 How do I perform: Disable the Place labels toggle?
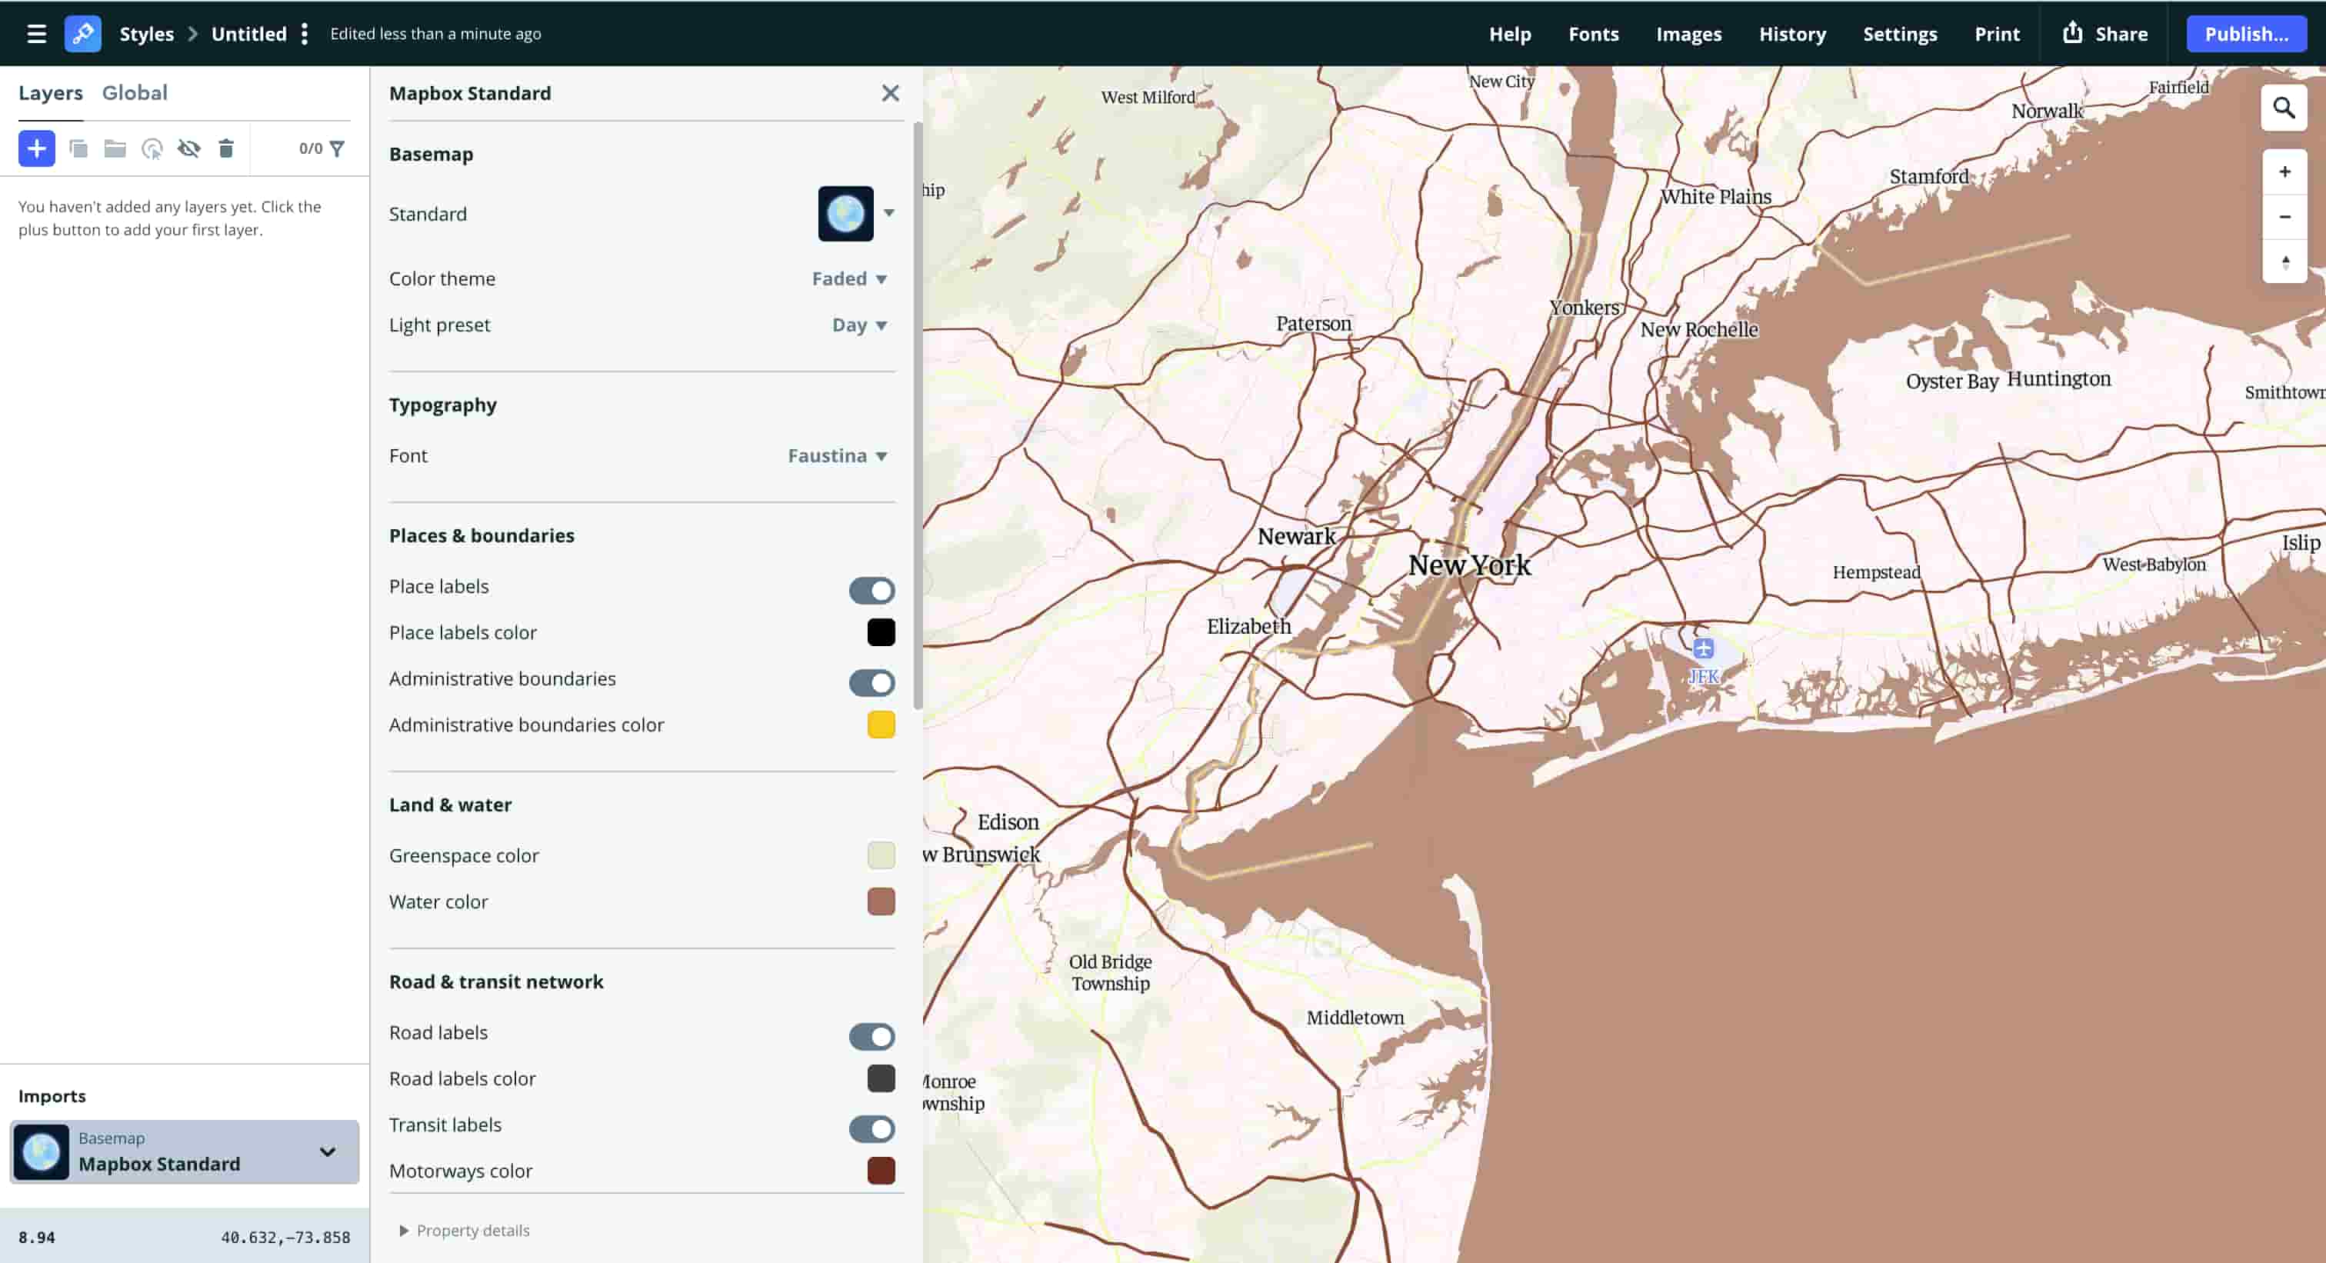click(871, 589)
